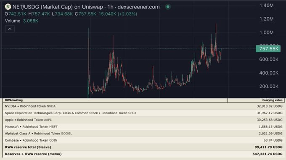Click the 400.00K price axis label
Screen dimensions: 286x160
point(269,73)
